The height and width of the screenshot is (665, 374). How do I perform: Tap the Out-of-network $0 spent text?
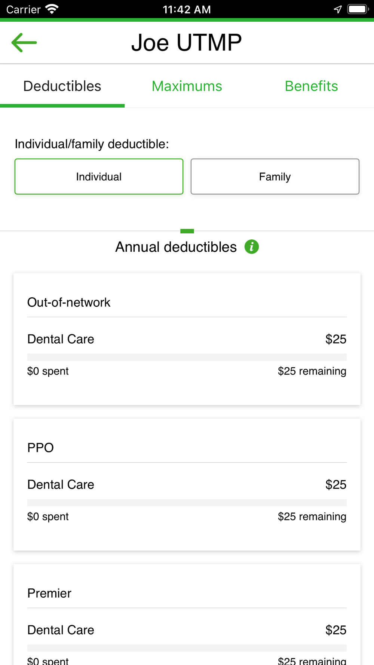(48, 371)
